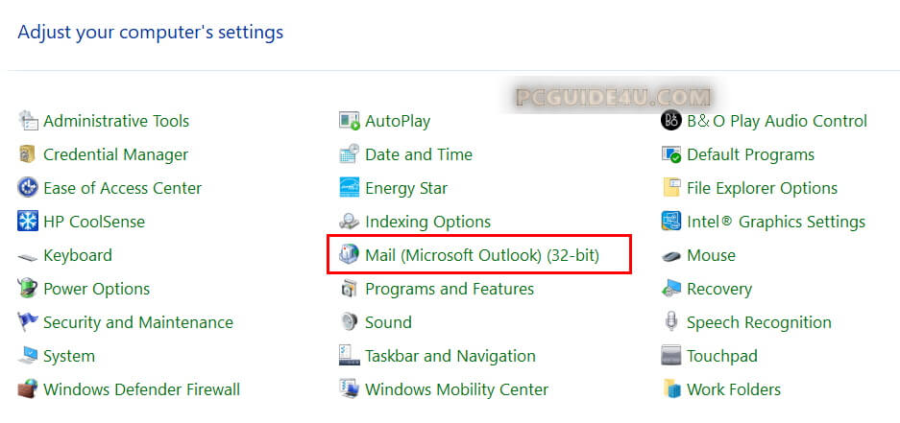Click the Windows Defender Firewall icon

point(28,389)
